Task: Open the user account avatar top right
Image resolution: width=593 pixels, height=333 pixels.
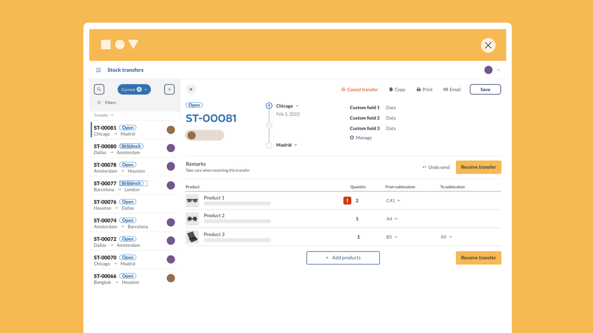Action: point(488,70)
